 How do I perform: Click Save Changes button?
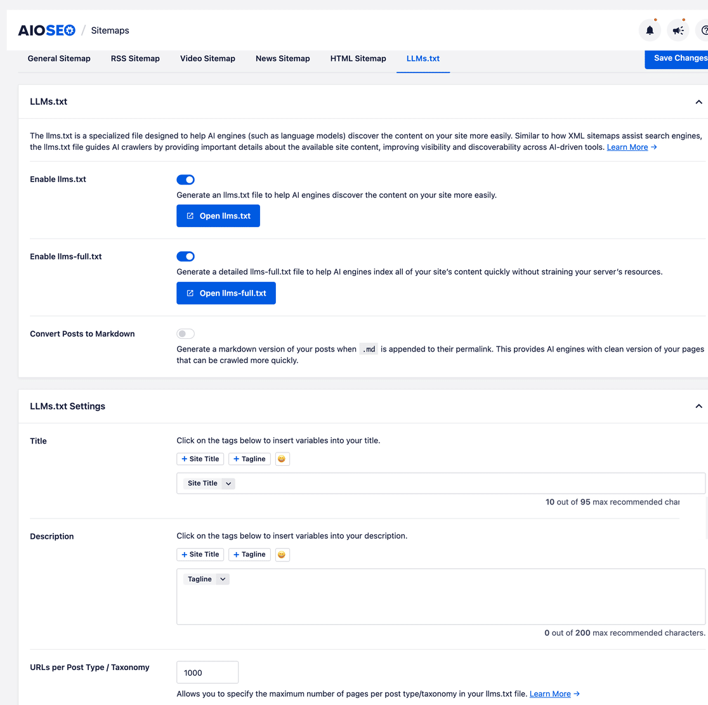click(676, 58)
